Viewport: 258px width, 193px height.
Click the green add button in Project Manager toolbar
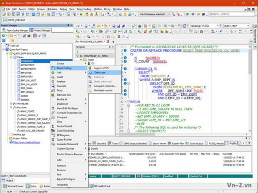tap(3, 36)
